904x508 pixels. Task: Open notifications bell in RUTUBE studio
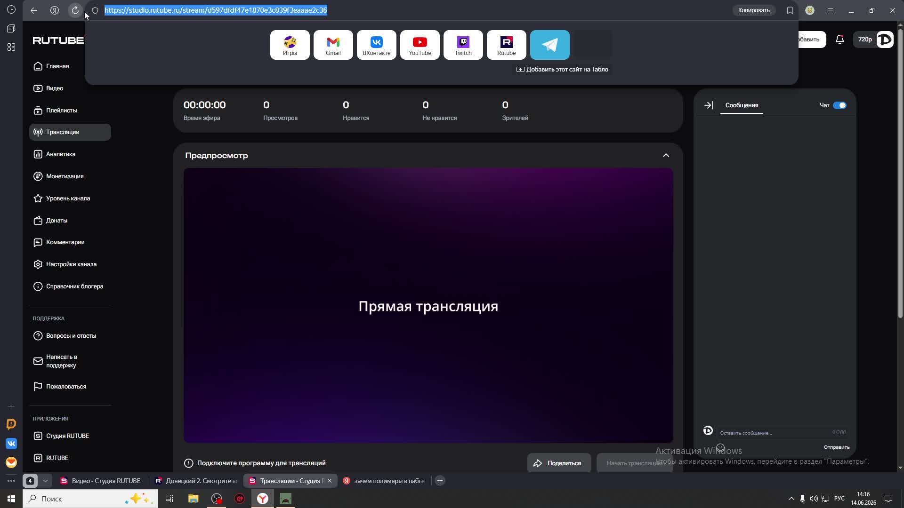pyautogui.click(x=839, y=40)
